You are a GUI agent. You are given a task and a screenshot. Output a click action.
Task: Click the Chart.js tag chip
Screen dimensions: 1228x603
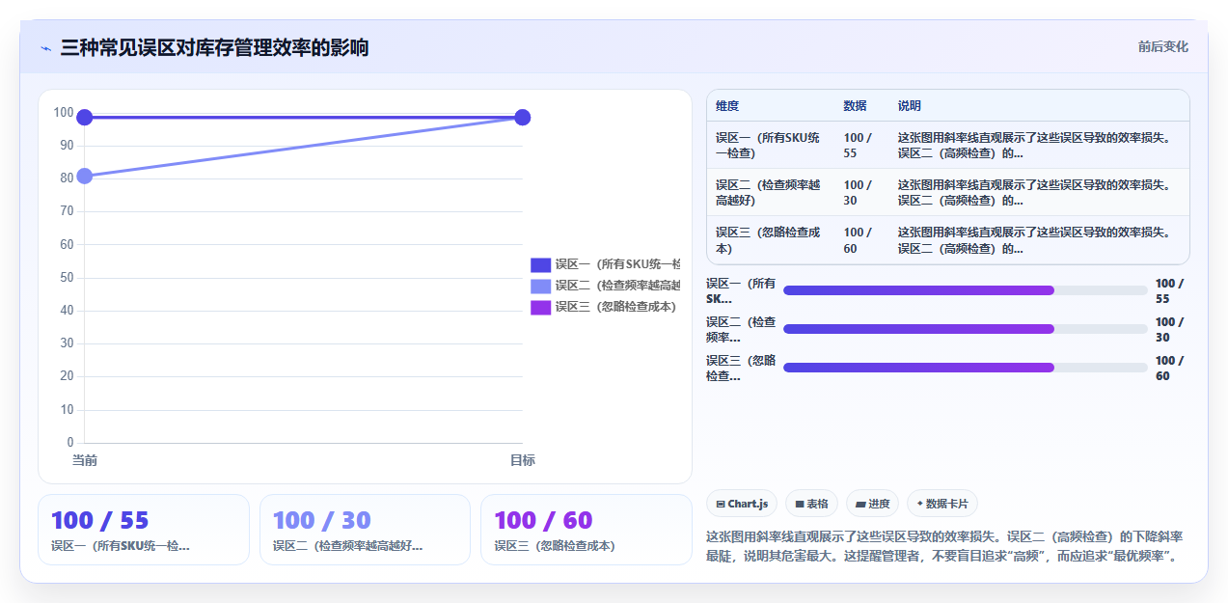tap(742, 504)
